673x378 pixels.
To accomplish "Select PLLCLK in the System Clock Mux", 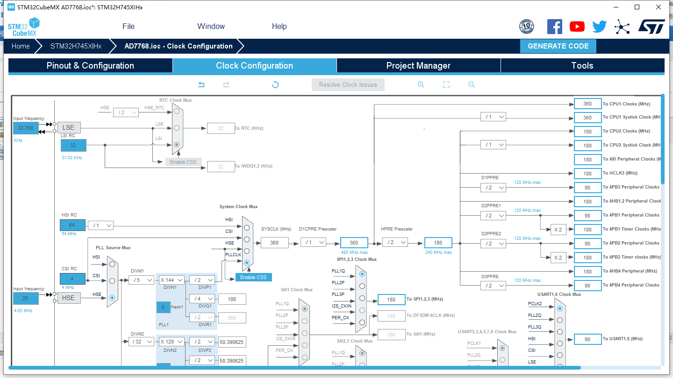I will point(246,263).
